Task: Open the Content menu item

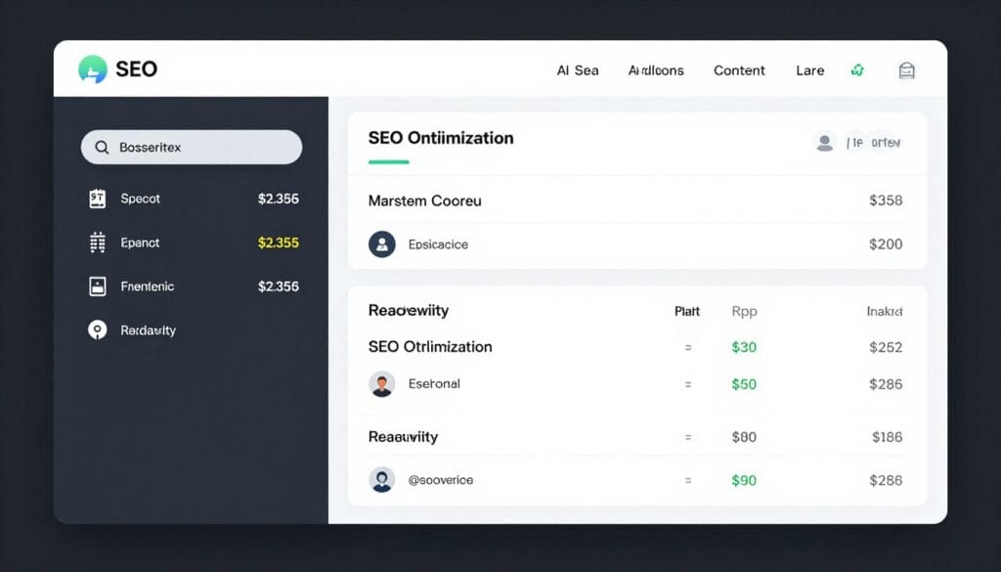Action: click(x=739, y=70)
